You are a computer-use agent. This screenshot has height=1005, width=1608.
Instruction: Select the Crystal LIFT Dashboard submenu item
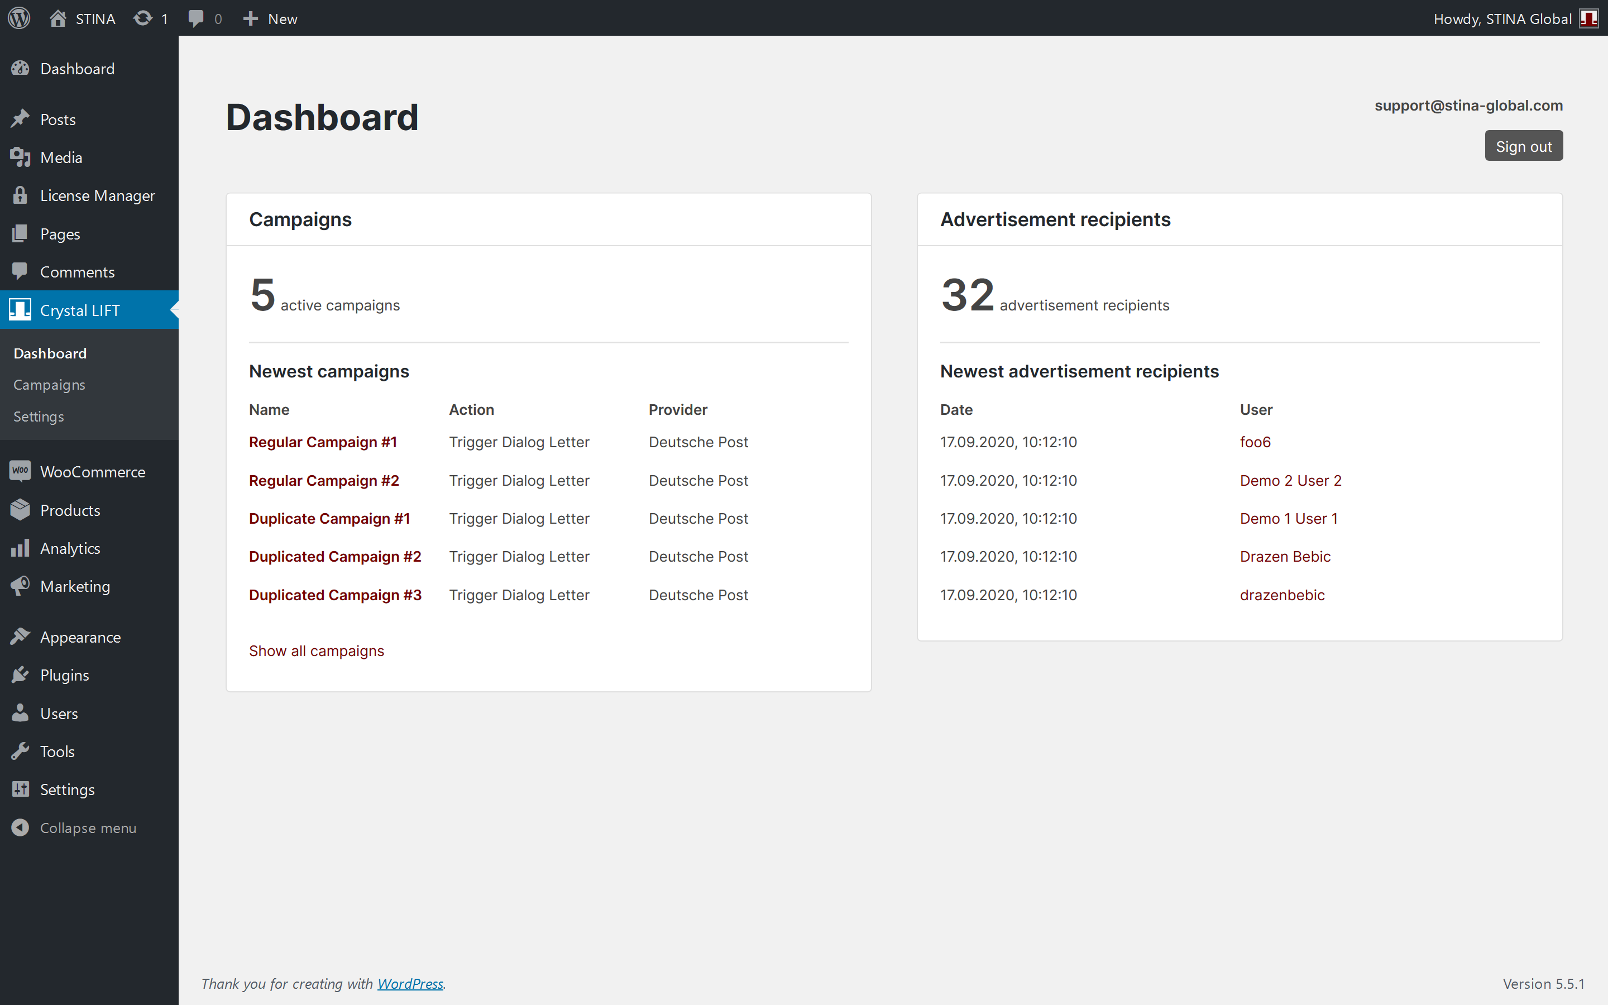pyautogui.click(x=50, y=353)
